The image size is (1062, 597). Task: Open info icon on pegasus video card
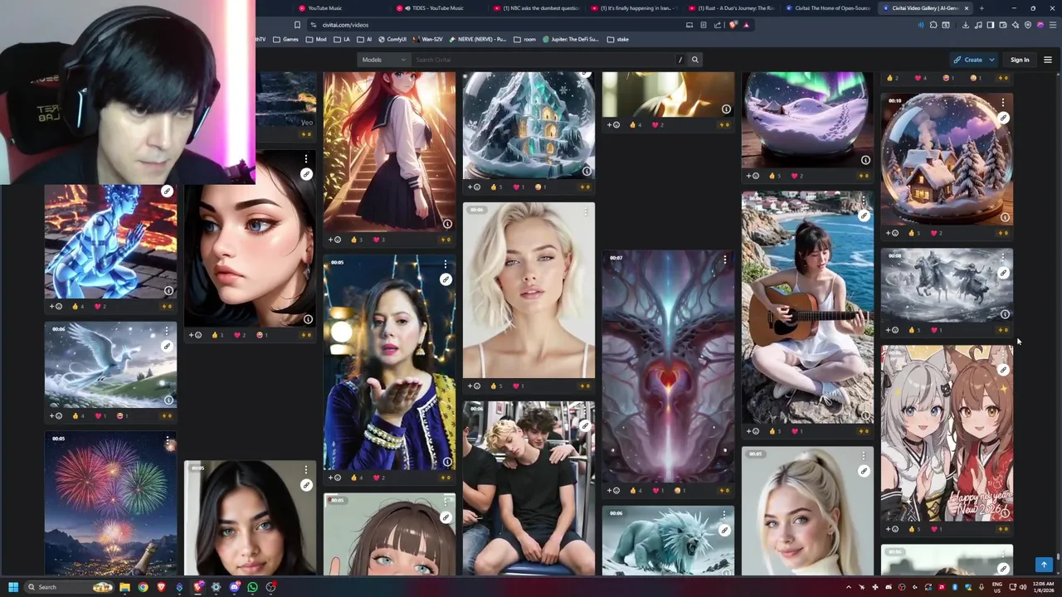pos(168,400)
